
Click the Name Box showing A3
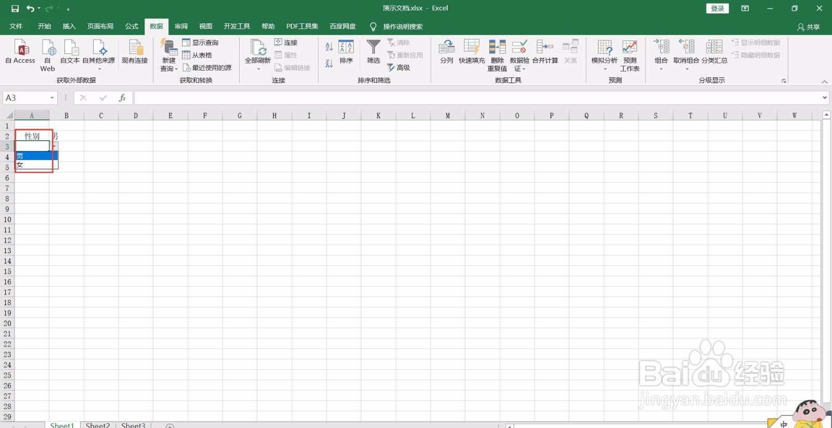click(x=26, y=98)
